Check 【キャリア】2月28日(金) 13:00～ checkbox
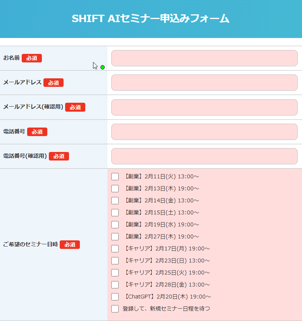 click(115, 285)
